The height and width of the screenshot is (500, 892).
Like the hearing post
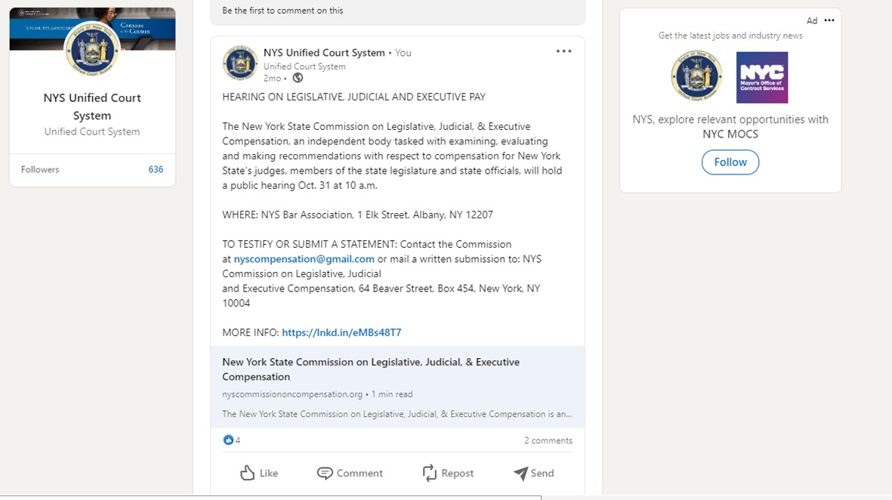(x=259, y=473)
